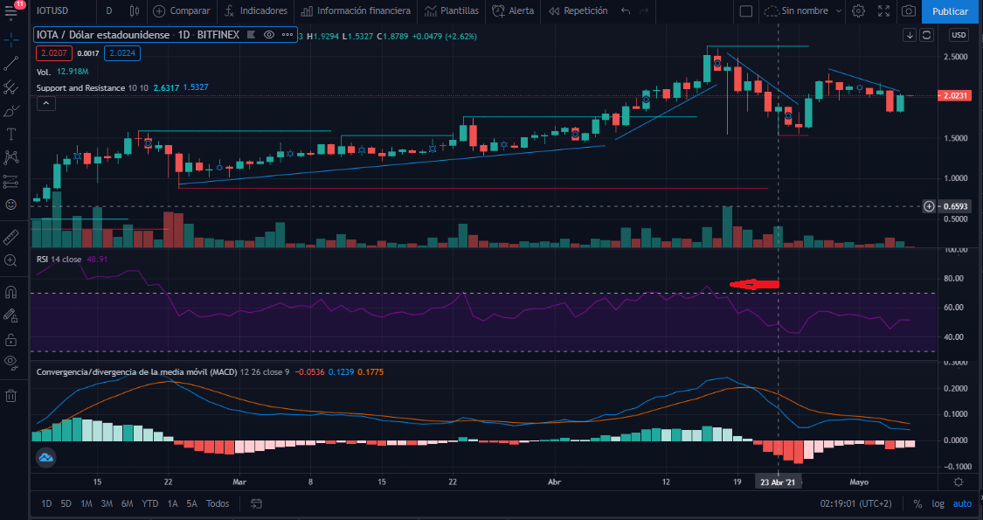Screen dimensions: 983x520
Task: Select the text annotation tool
Action: (11, 134)
